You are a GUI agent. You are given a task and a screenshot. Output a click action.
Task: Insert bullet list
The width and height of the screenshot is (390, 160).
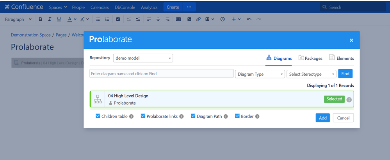tap(98, 19)
